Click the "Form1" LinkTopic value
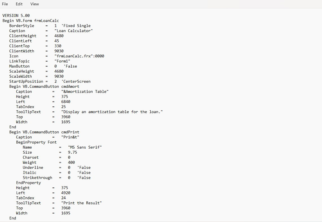This screenshot has width=322, height=222. point(62,61)
